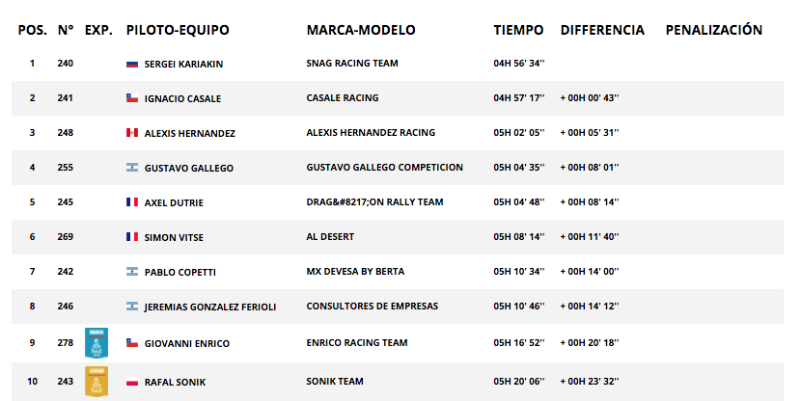The height and width of the screenshot is (401, 801).
Task: Click the Chilean flag beside Ignacio Casale
Action: (132, 98)
